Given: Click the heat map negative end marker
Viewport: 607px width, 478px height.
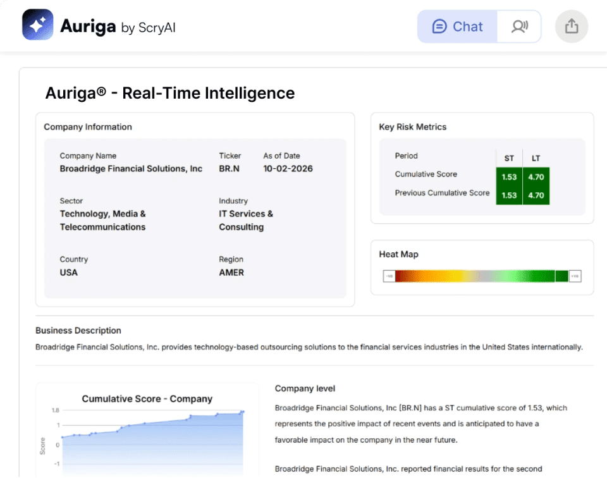Looking at the screenshot, I should (389, 276).
